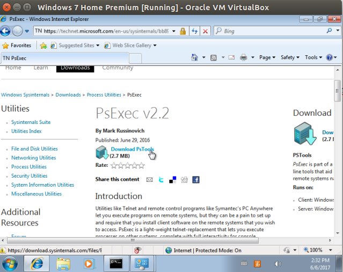Open System Information Utilities link

42,185
